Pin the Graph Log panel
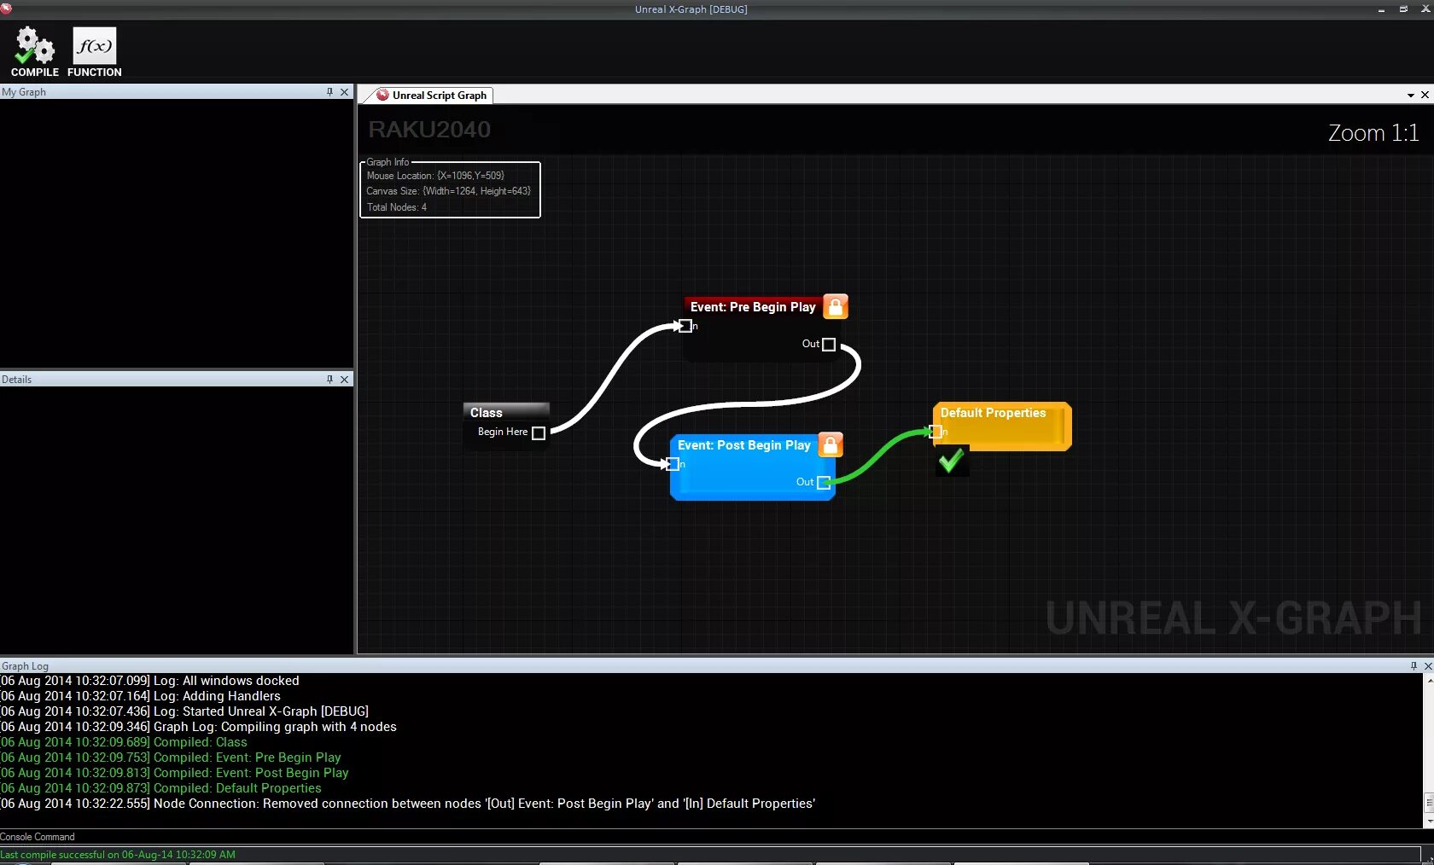 click(x=1414, y=665)
